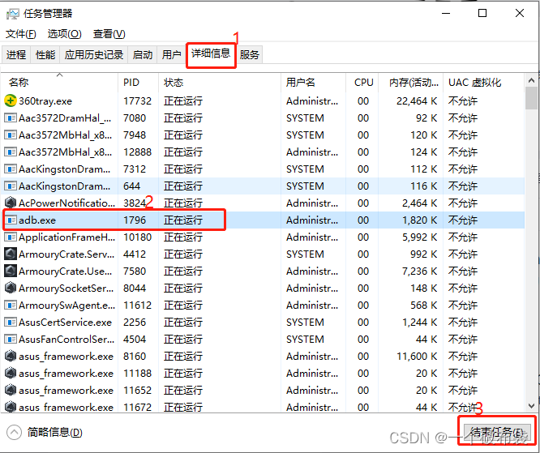Viewport: 540px width, 453px height.
Task: Click icon of Aac3572MbHal PID 12888
Action: [x=11, y=152]
